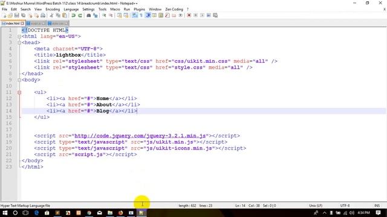Open Folder as Workspace toolbar icon
Image resolution: width=387 pixels, height=217 pixels.
174,15
